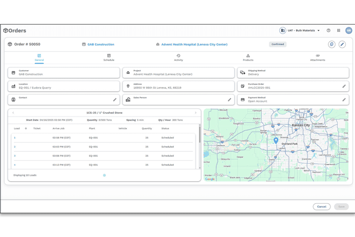This screenshot has height=237, width=355.
Task: Click the edit pencil icon for the order
Action: 342,44
